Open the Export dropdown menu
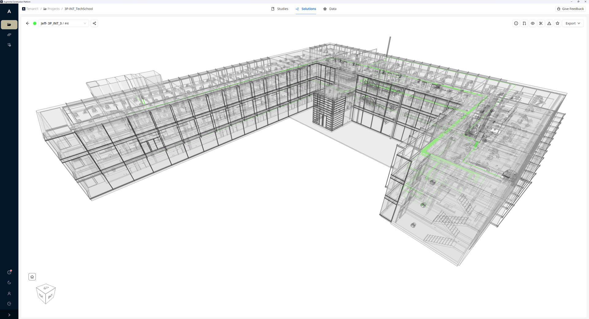Screen dimensions: 589x319 572,23
